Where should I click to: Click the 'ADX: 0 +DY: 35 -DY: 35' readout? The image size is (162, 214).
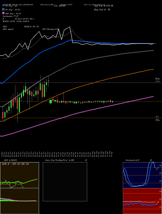click(x=15, y=164)
